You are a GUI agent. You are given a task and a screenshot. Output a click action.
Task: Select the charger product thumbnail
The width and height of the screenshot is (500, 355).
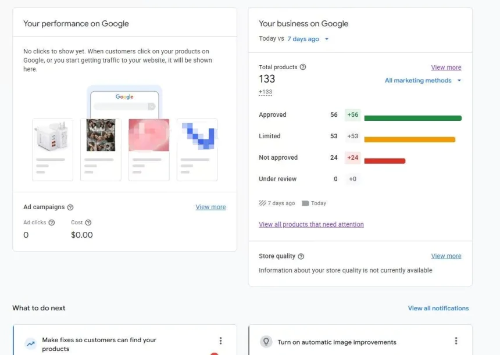[52, 137]
